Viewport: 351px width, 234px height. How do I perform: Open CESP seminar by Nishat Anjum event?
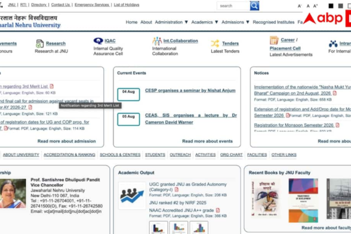click(x=190, y=91)
